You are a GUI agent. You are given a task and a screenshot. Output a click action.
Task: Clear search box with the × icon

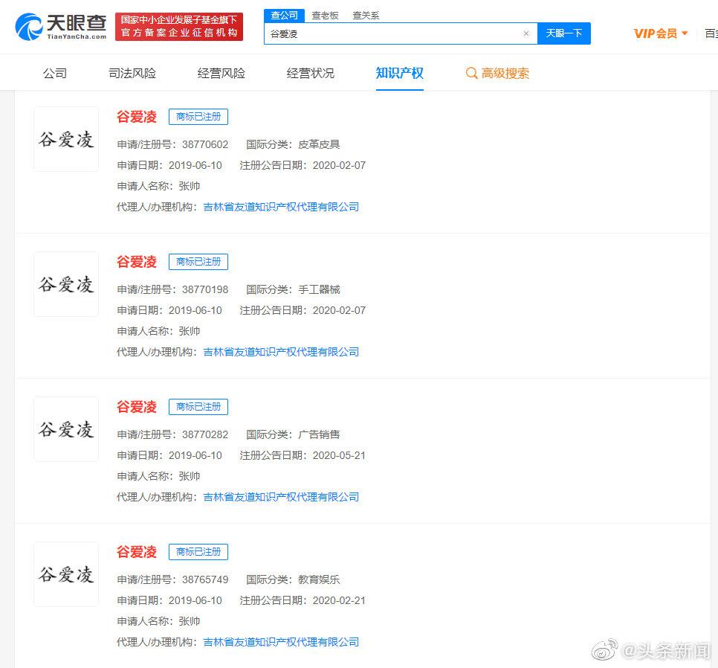pyautogui.click(x=526, y=33)
